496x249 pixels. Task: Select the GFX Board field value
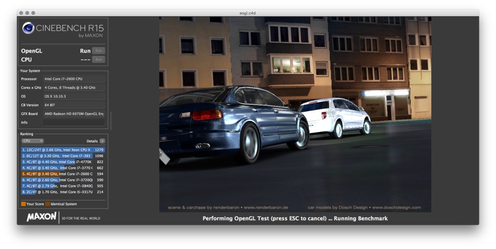(74, 114)
